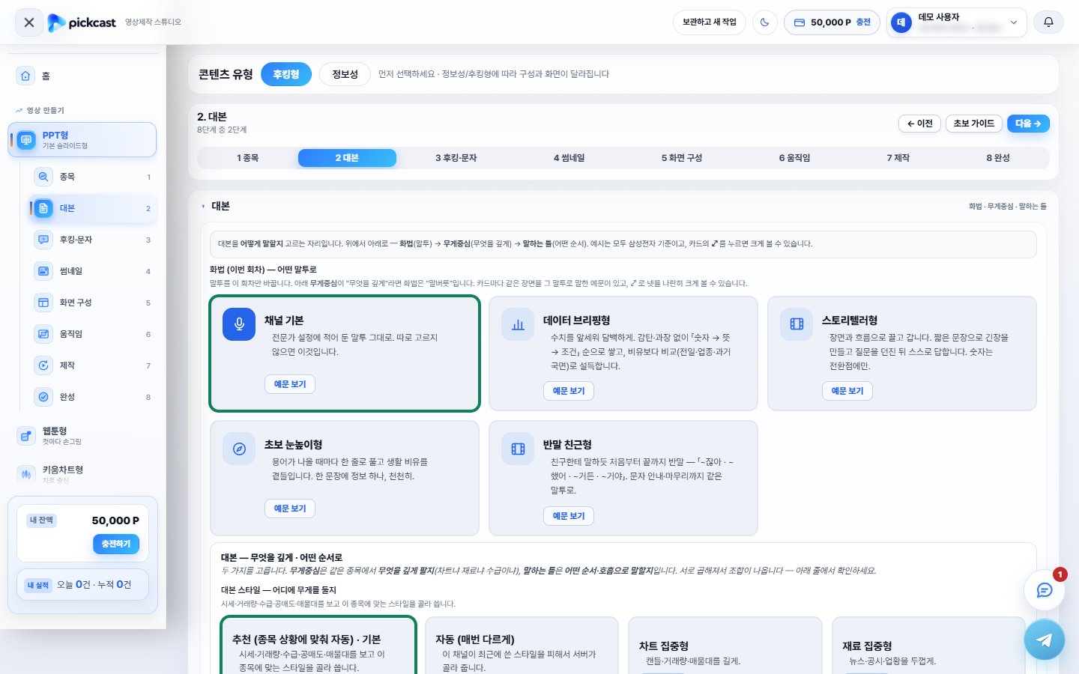Open 제작 step in sidebar
Image resolution: width=1079 pixels, height=674 pixels.
(92, 365)
